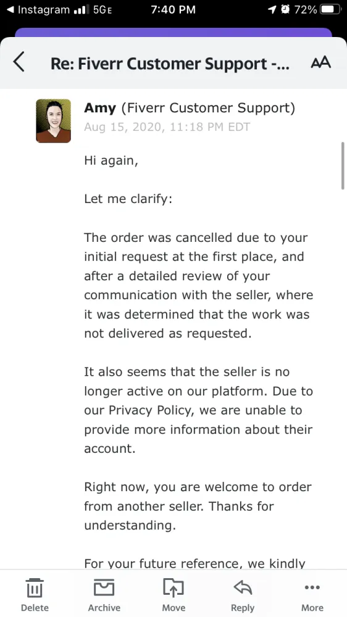This screenshot has width=347, height=617.
Task: Click the vertical scrollbar on the right
Action: [x=343, y=165]
